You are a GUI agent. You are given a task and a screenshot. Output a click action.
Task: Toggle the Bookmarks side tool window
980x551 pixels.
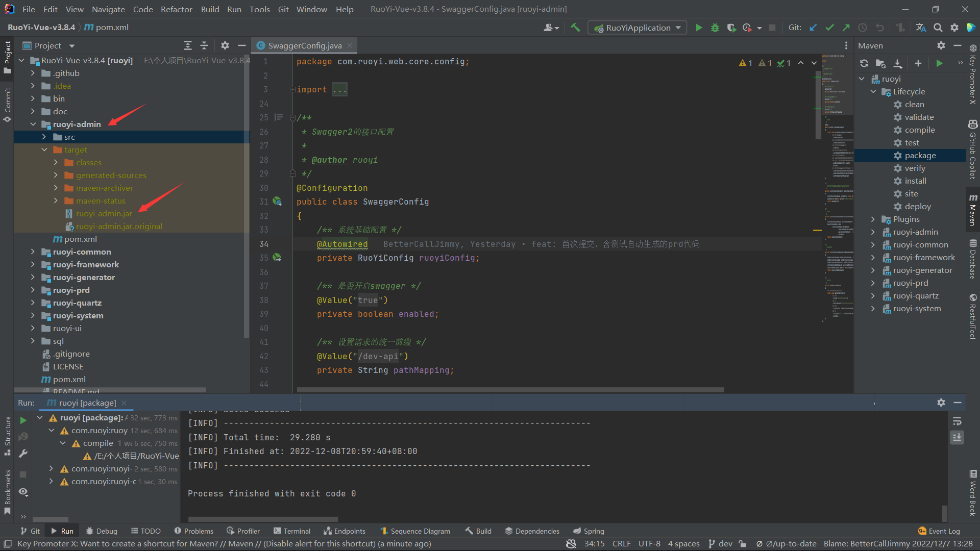coord(8,492)
